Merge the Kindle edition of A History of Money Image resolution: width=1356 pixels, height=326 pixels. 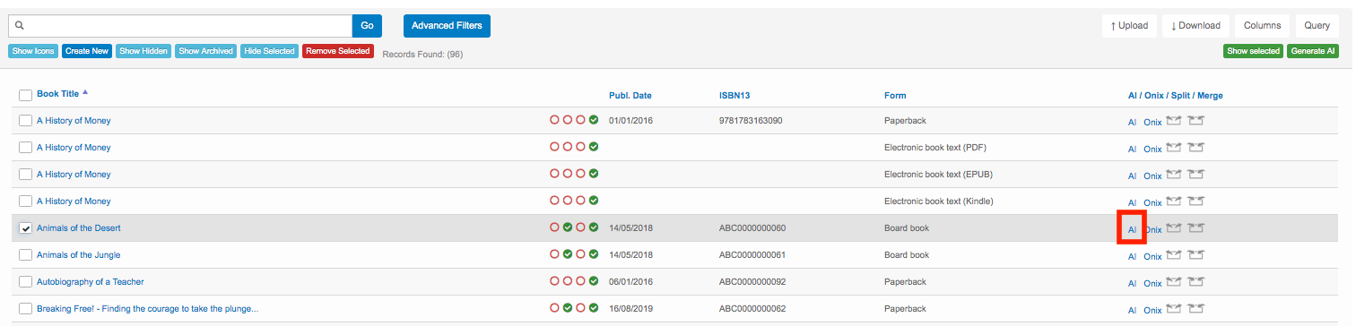[1195, 202]
